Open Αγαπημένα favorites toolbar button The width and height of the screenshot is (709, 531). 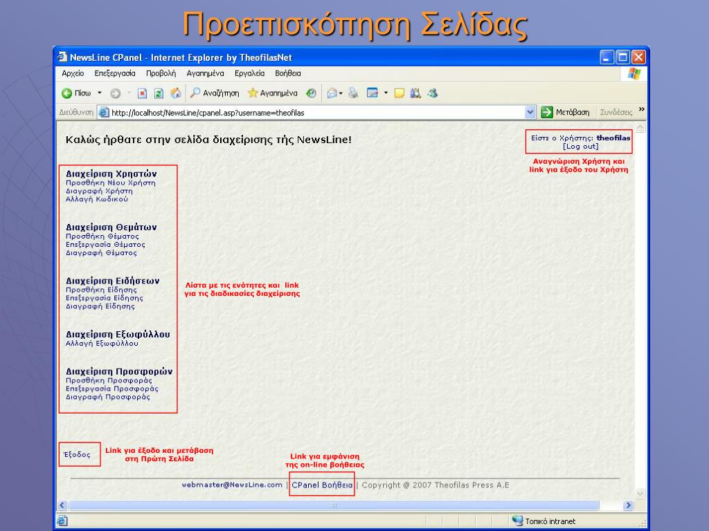point(272,93)
